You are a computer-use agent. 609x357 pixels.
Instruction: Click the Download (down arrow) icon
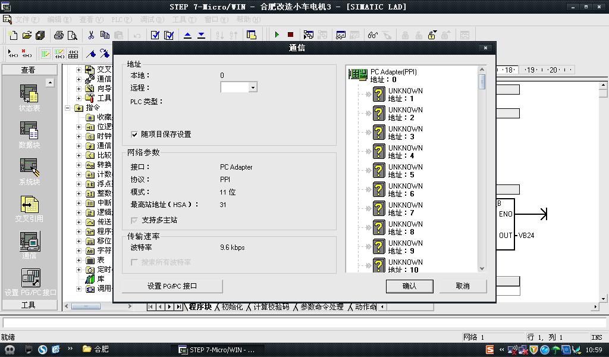201,35
